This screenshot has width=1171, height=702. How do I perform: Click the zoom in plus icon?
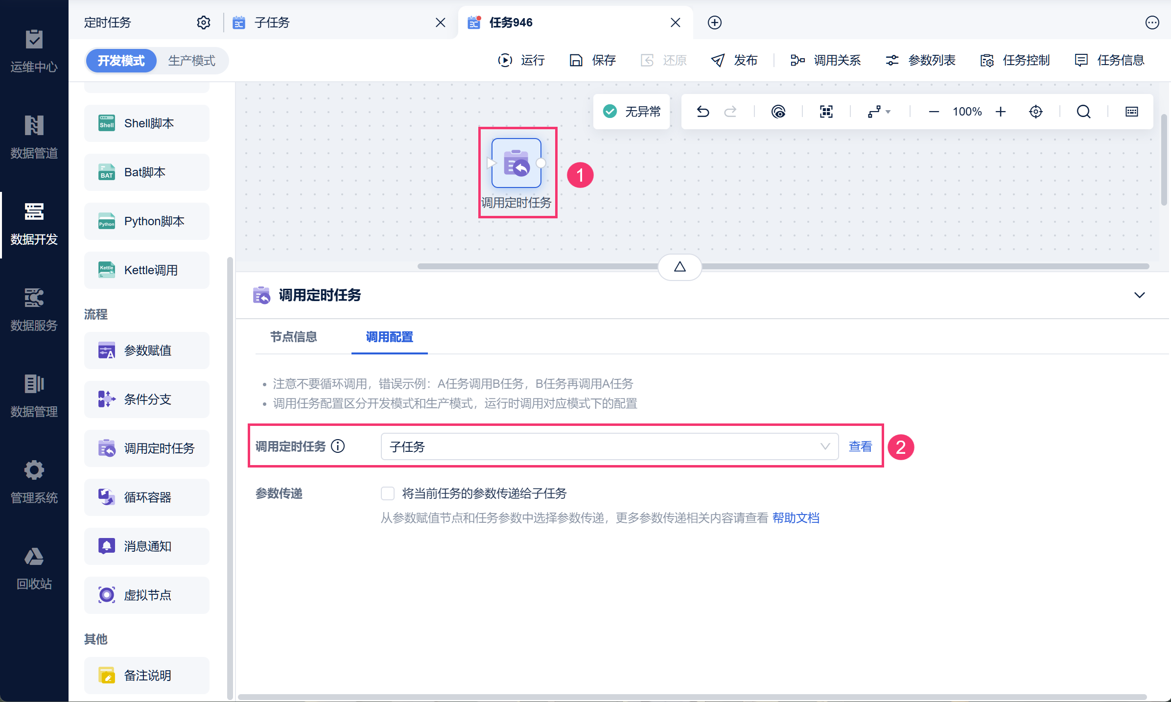pyautogui.click(x=1001, y=112)
